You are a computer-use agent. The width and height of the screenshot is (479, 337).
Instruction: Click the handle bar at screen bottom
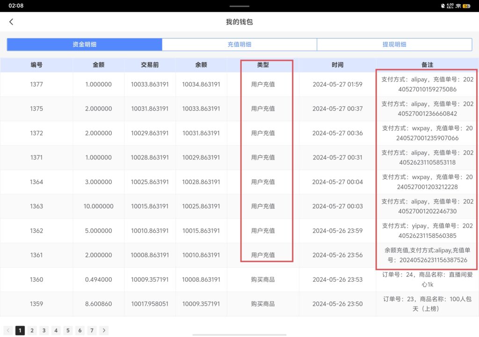pyautogui.click(x=239, y=335)
